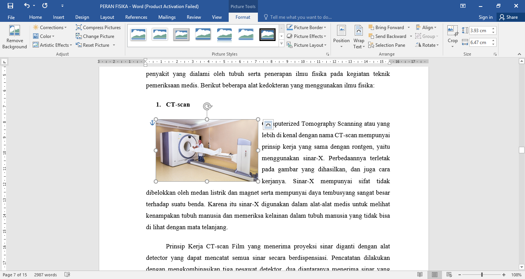
Task: Show the previous row of picture styles
Action: pos(281,28)
